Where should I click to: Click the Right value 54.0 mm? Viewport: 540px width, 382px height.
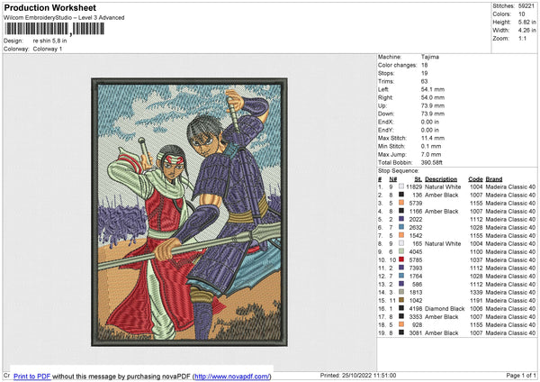pyautogui.click(x=433, y=97)
